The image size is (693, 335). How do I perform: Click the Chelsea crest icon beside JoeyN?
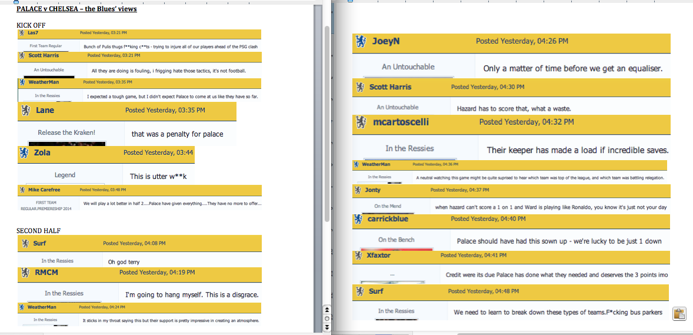[361, 41]
